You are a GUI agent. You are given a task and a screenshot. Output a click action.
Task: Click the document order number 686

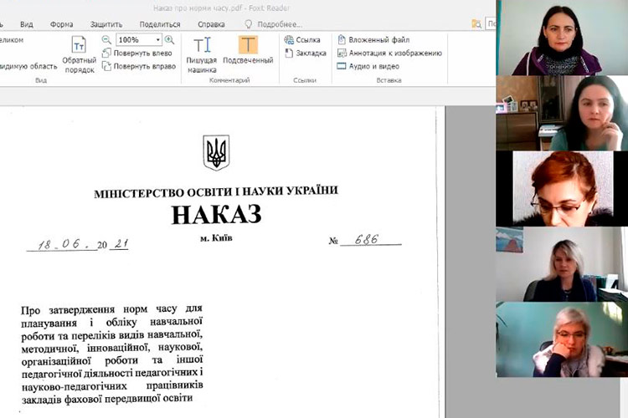(x=367, y=239)
